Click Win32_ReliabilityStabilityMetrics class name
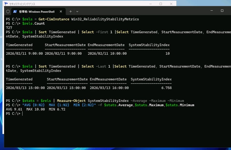The height and width of the screenshot is (150, 231). 105,19
